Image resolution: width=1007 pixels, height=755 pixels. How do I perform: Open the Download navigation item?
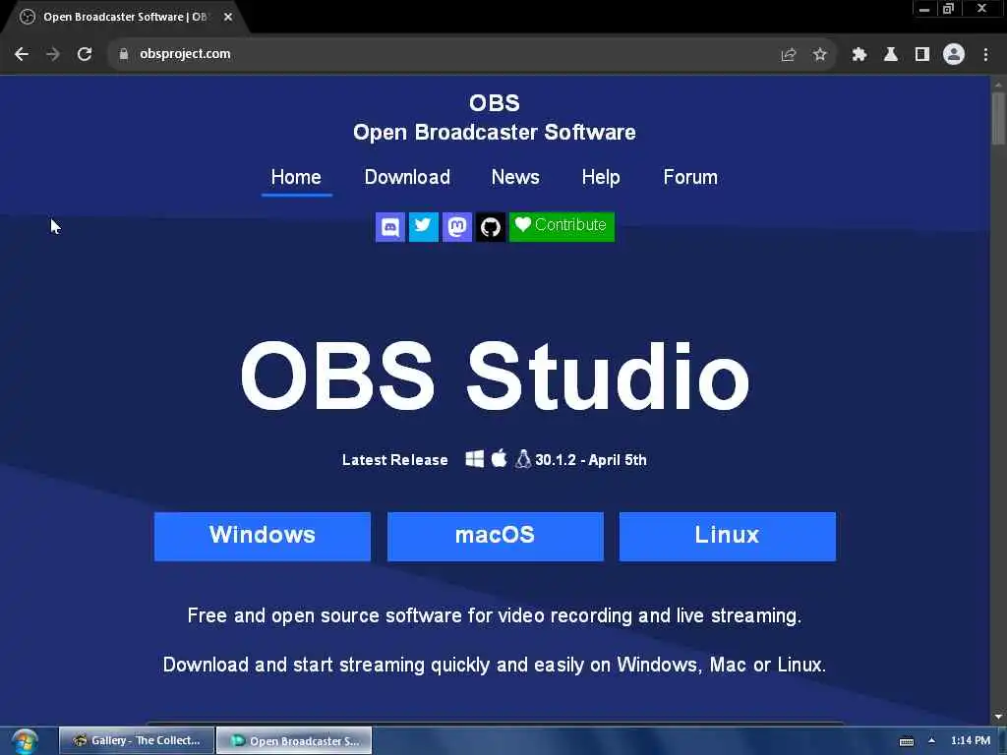407,177
